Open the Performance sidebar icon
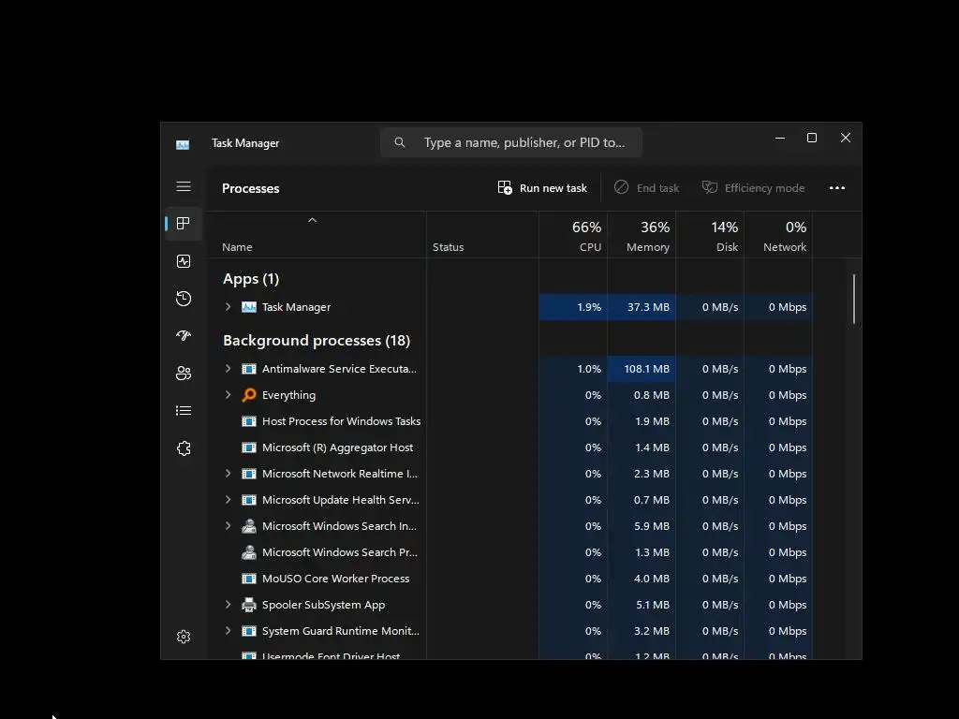The image size is (959, 719). [184, 261]
